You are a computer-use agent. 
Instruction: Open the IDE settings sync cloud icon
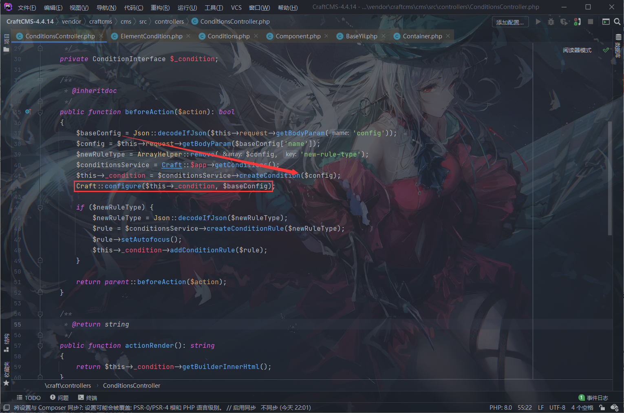tap(615, 407)
